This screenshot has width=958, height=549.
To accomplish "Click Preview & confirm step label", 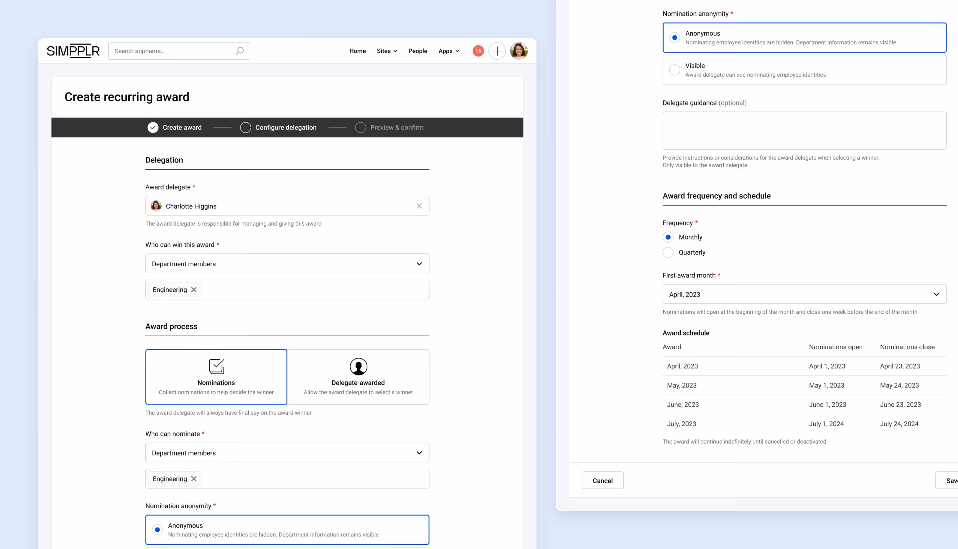I will [x=397, y=127].
